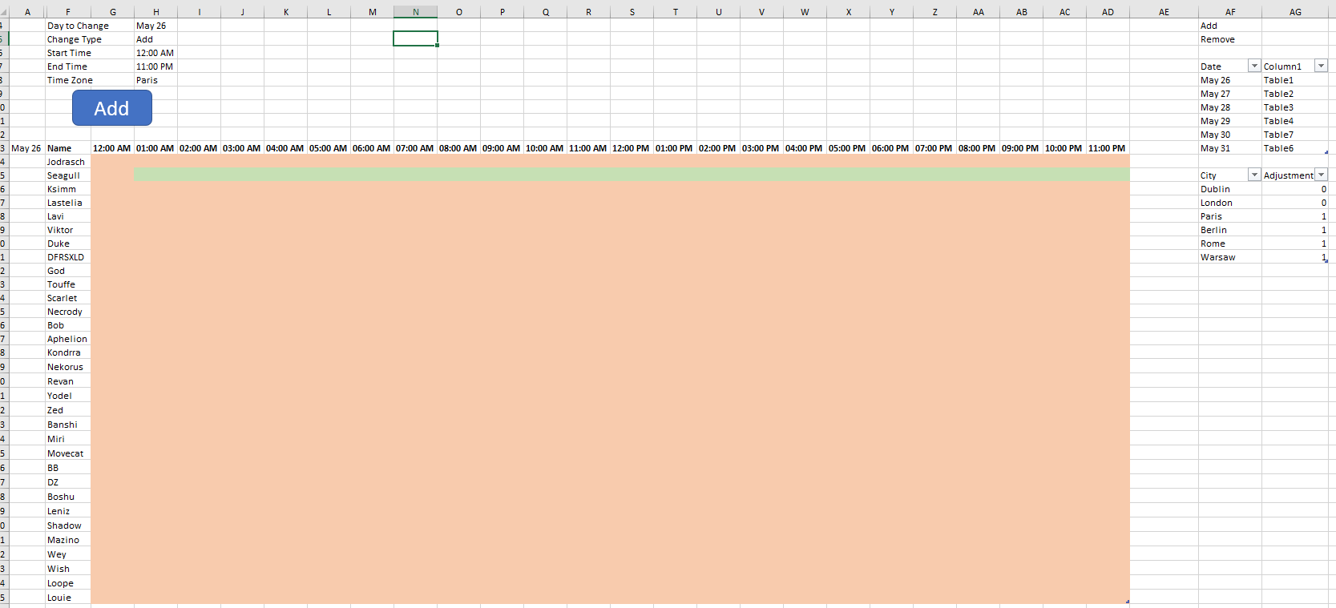The image size is (1336, 608).
Task: Click the Adjustment value for Rome
Action: point(1295,244)
